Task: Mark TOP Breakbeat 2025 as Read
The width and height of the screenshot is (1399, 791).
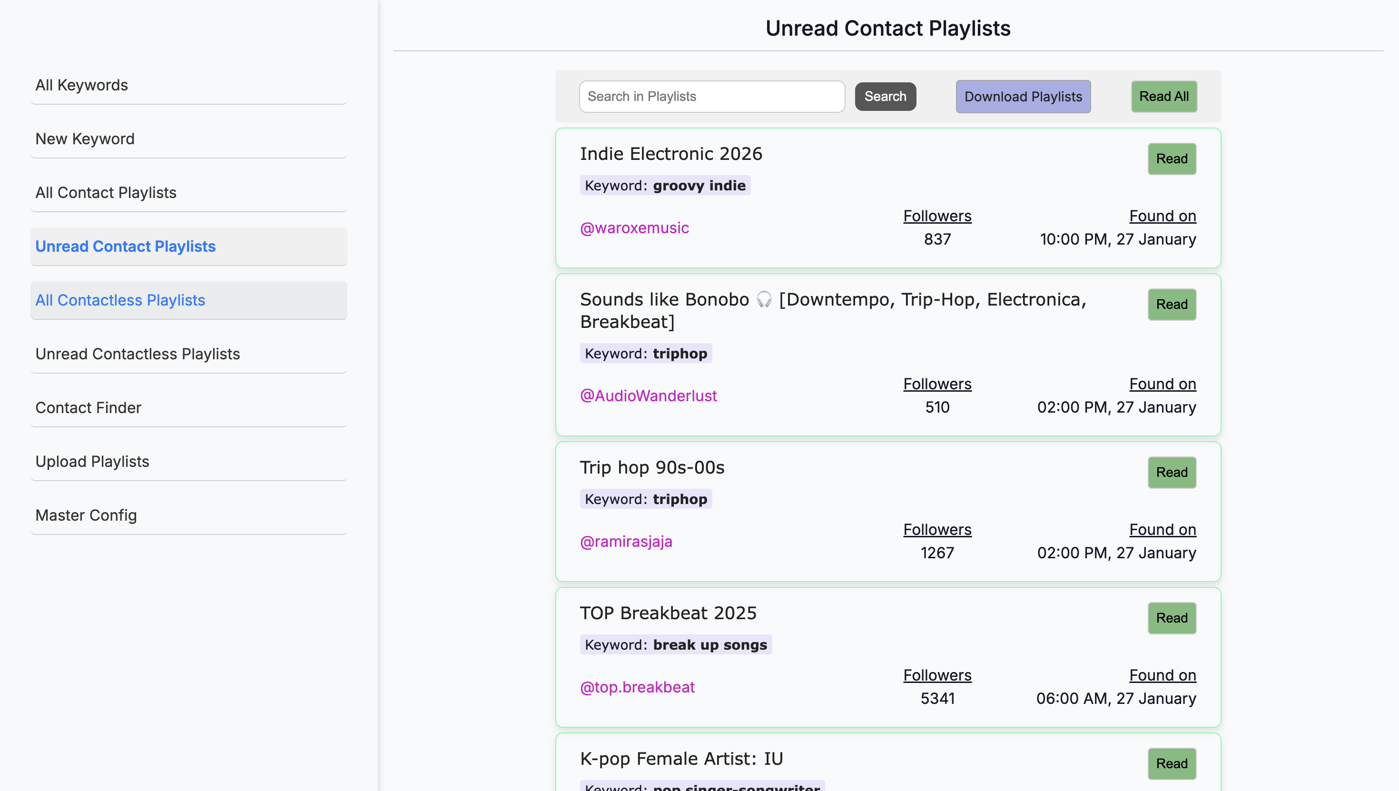Action: [x=1172, y=618]
